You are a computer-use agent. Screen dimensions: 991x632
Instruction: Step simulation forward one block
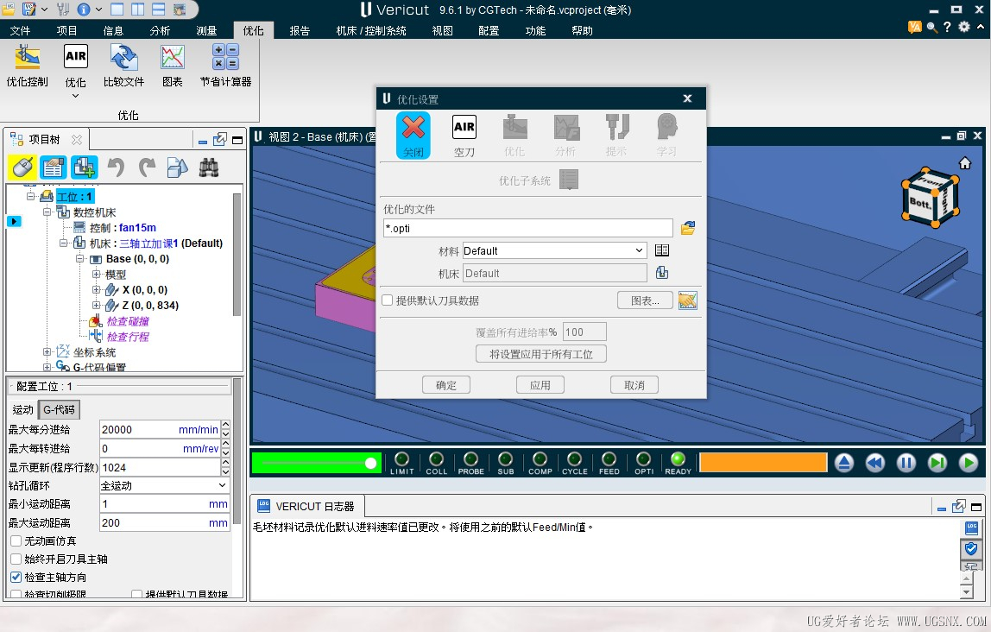[x=937, y=464]
